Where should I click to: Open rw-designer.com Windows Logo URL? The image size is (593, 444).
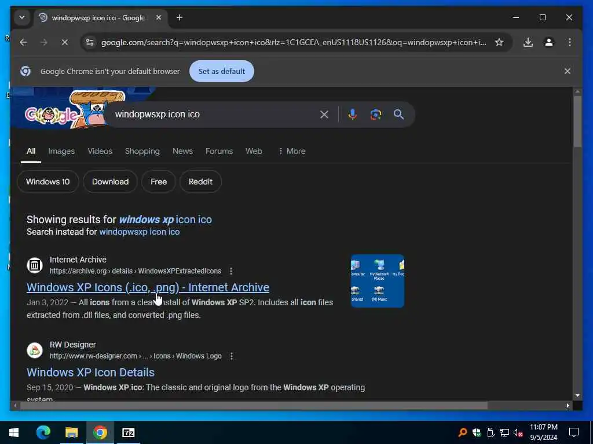136,356
